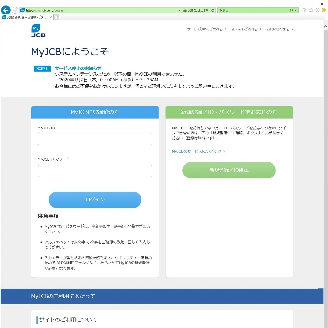This screenshot has height=328, width=328.
Task: Click the MyJCBにようこそ heading
Action: coord(70,52)
